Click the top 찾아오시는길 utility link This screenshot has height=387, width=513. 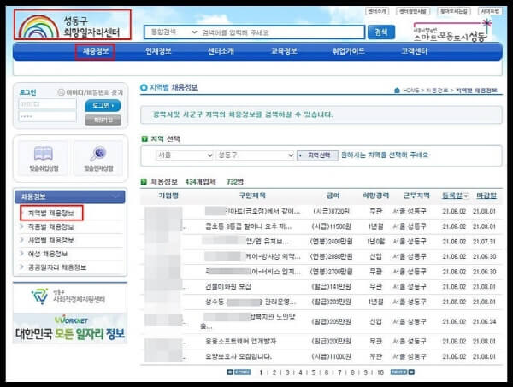tap(453, 11)
